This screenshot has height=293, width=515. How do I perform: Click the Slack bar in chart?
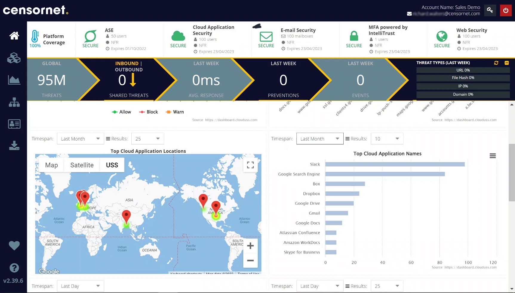395,164
